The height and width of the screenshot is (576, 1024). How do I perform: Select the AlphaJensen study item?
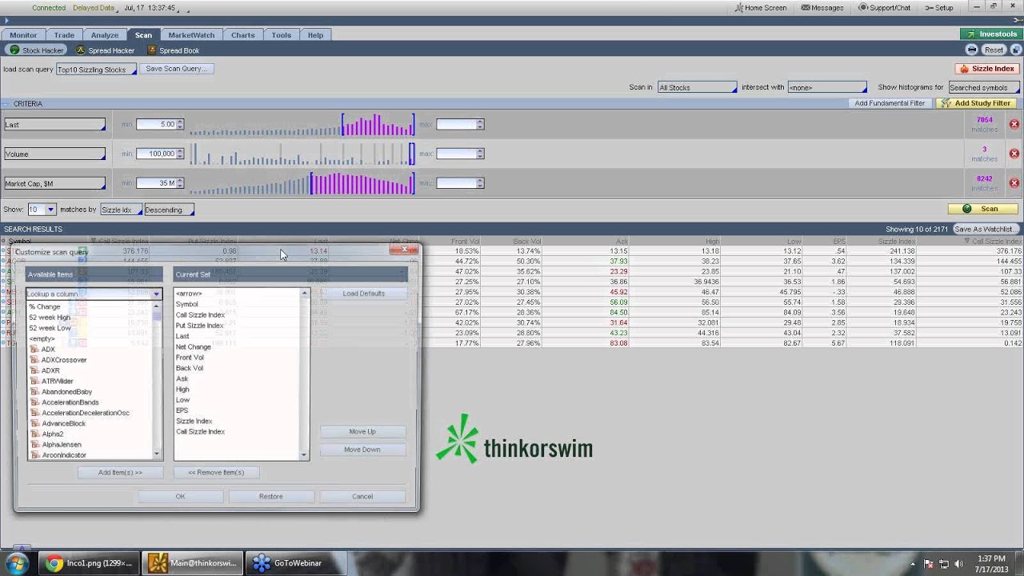point(62,445)
